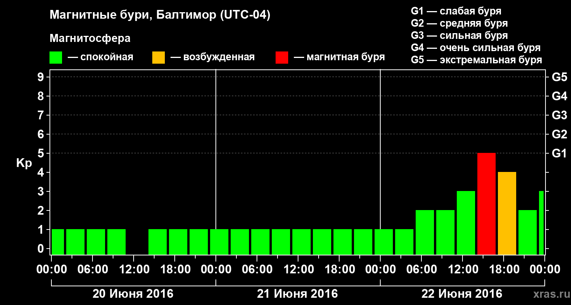Click the '— магнитная буря' legend label
Screen dimensions: 571x305
[x=339, y=58]
